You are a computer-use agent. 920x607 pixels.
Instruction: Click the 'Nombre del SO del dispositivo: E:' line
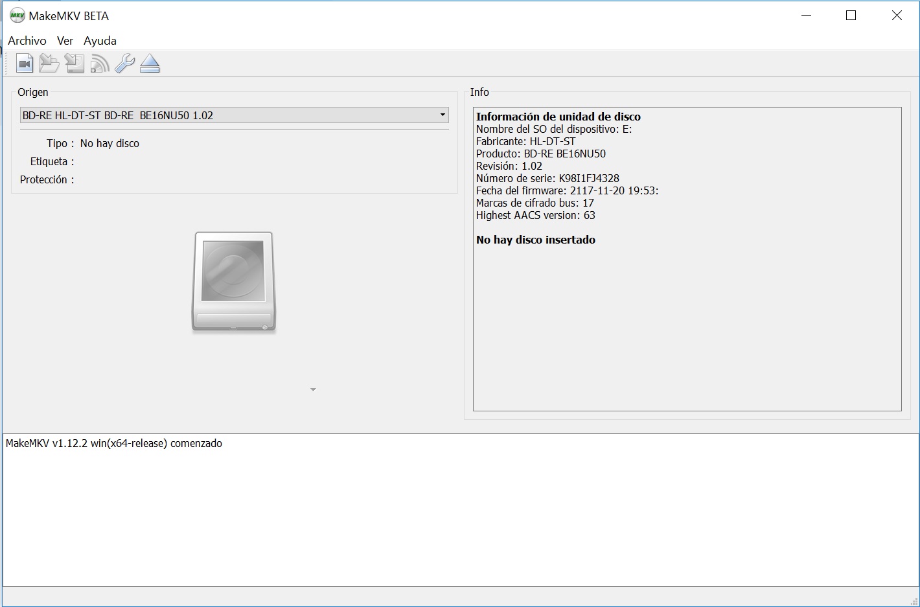554,129
